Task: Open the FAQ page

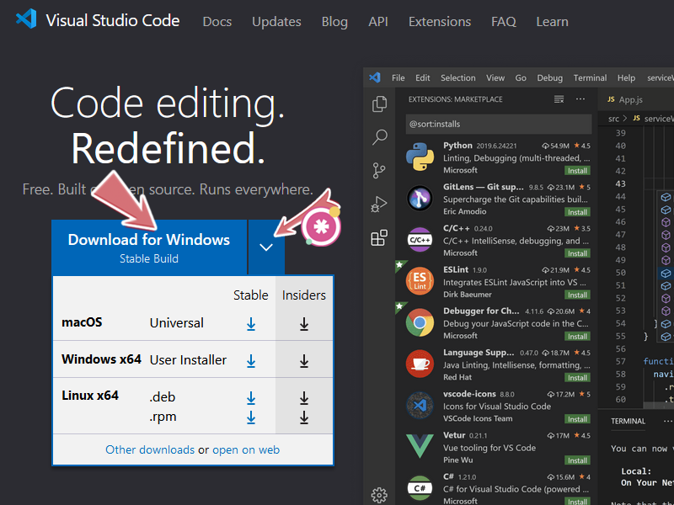Action: pos(503,22)
